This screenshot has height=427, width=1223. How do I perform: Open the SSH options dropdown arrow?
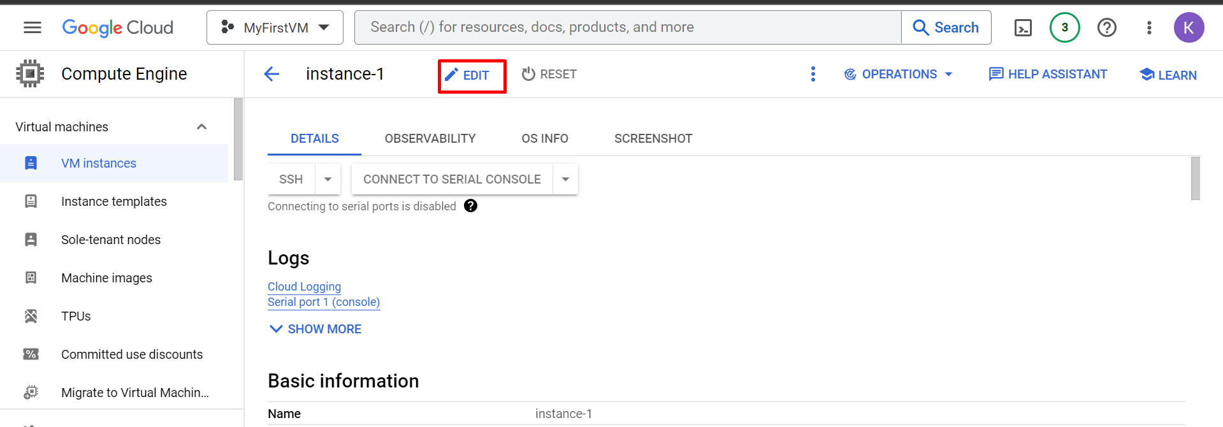click(328, 179)
